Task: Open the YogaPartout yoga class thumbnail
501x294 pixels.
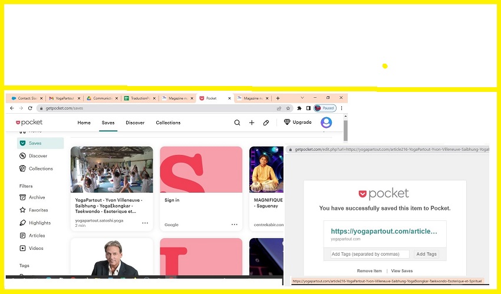Action: (111, 170)
